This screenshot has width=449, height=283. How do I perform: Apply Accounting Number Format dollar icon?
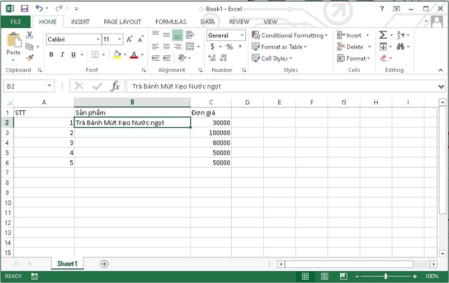pos(213,47)
